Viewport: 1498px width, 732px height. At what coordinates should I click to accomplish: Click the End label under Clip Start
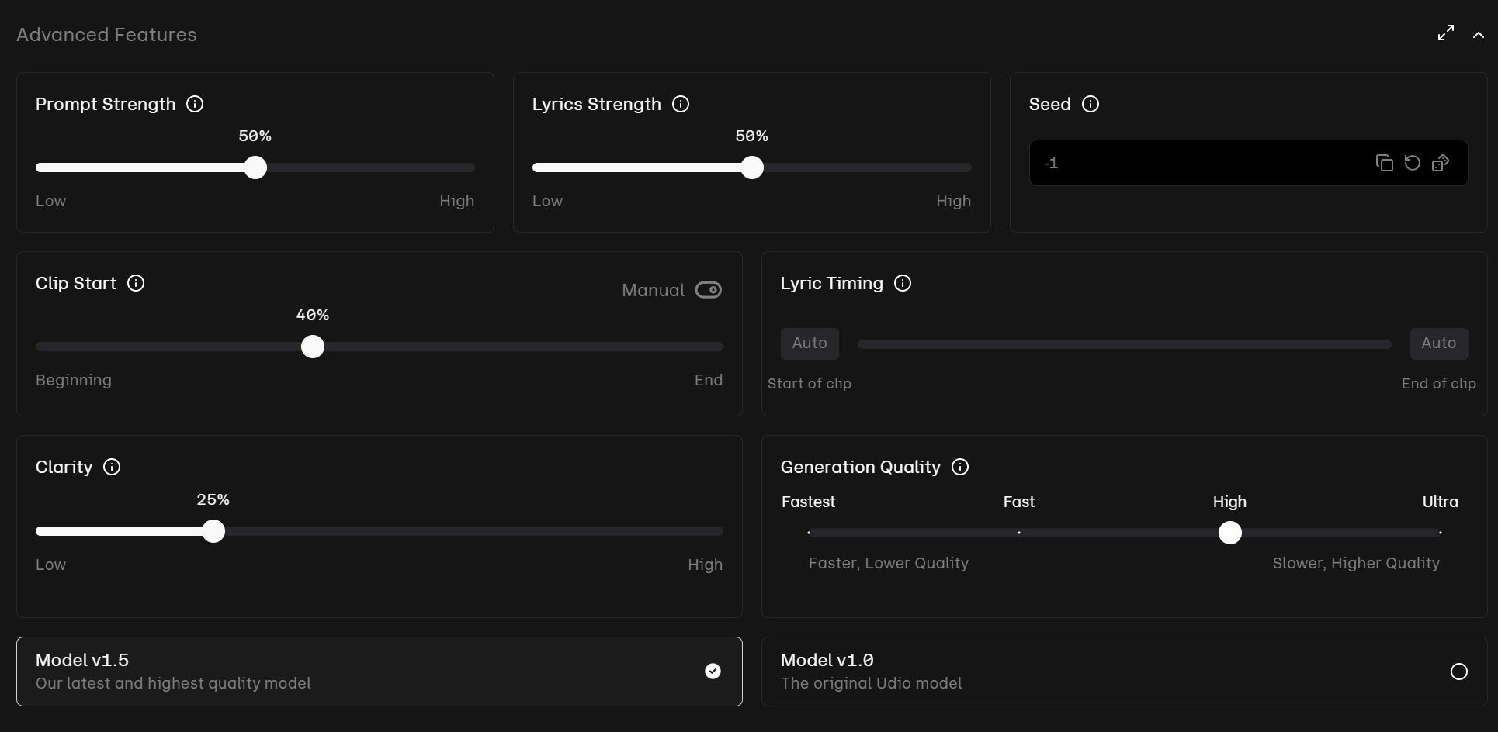(x=709, y=380)
